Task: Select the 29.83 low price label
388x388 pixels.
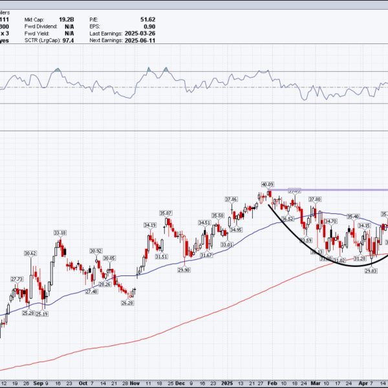Action: (x=371, y=271)
